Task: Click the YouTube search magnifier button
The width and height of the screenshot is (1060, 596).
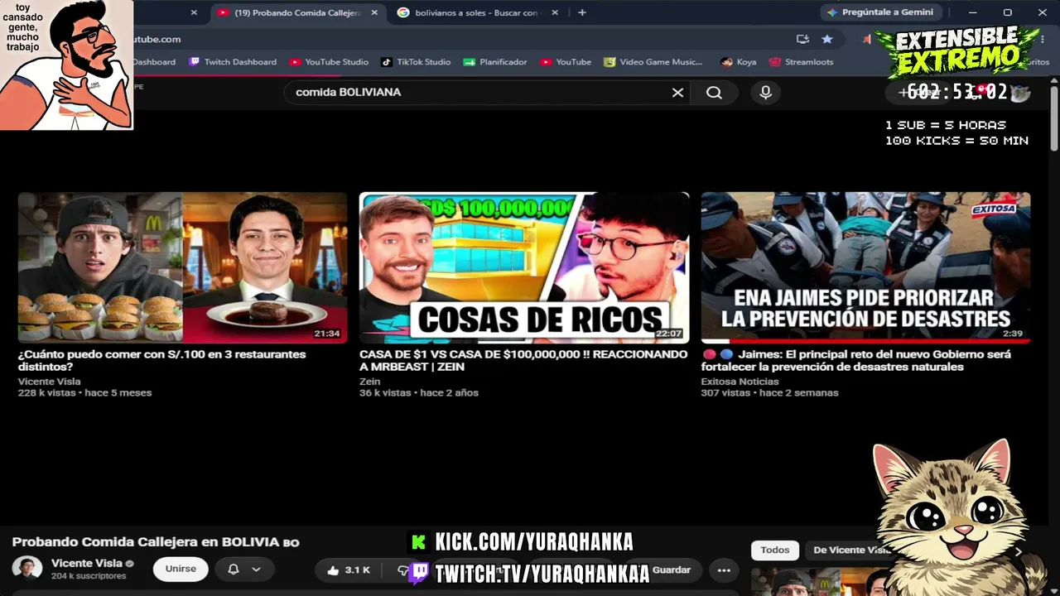Action: pos(714,93)
